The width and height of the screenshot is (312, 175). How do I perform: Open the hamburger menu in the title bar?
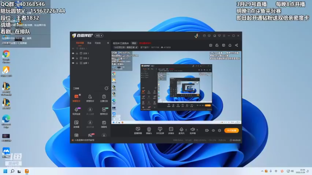point(224,36)
